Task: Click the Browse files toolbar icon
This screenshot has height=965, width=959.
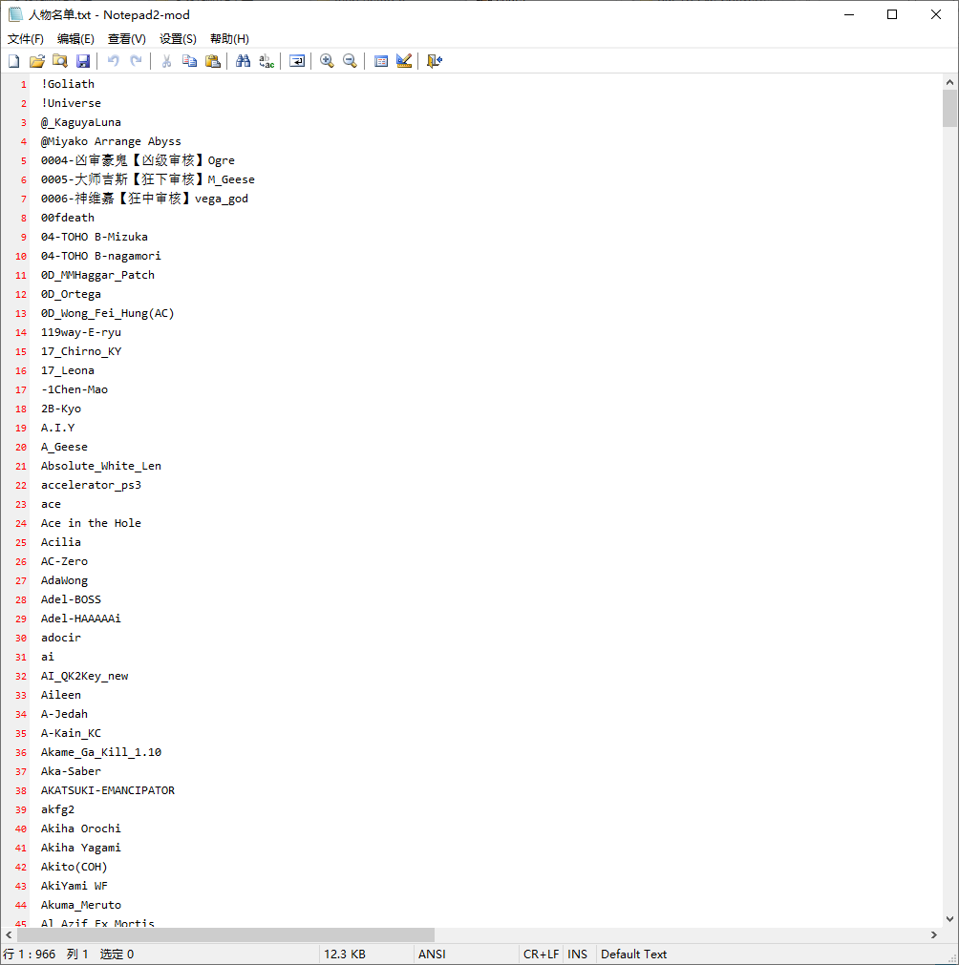Action: pyautogui.click(x=60, y=61)
